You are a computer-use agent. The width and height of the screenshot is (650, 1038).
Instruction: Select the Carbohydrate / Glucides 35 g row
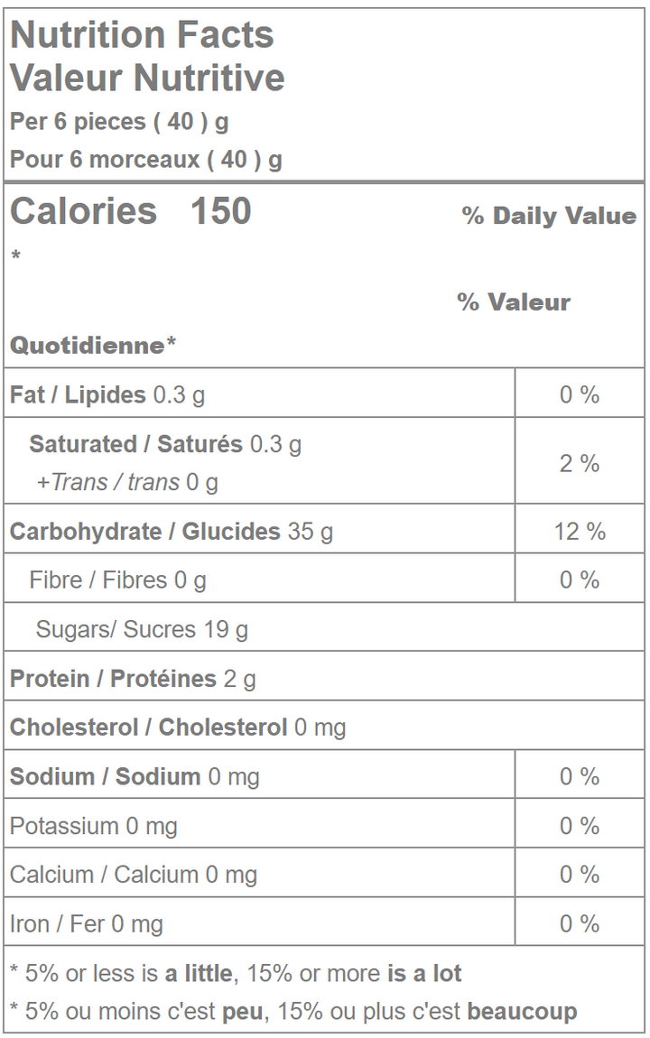point(171,532)
